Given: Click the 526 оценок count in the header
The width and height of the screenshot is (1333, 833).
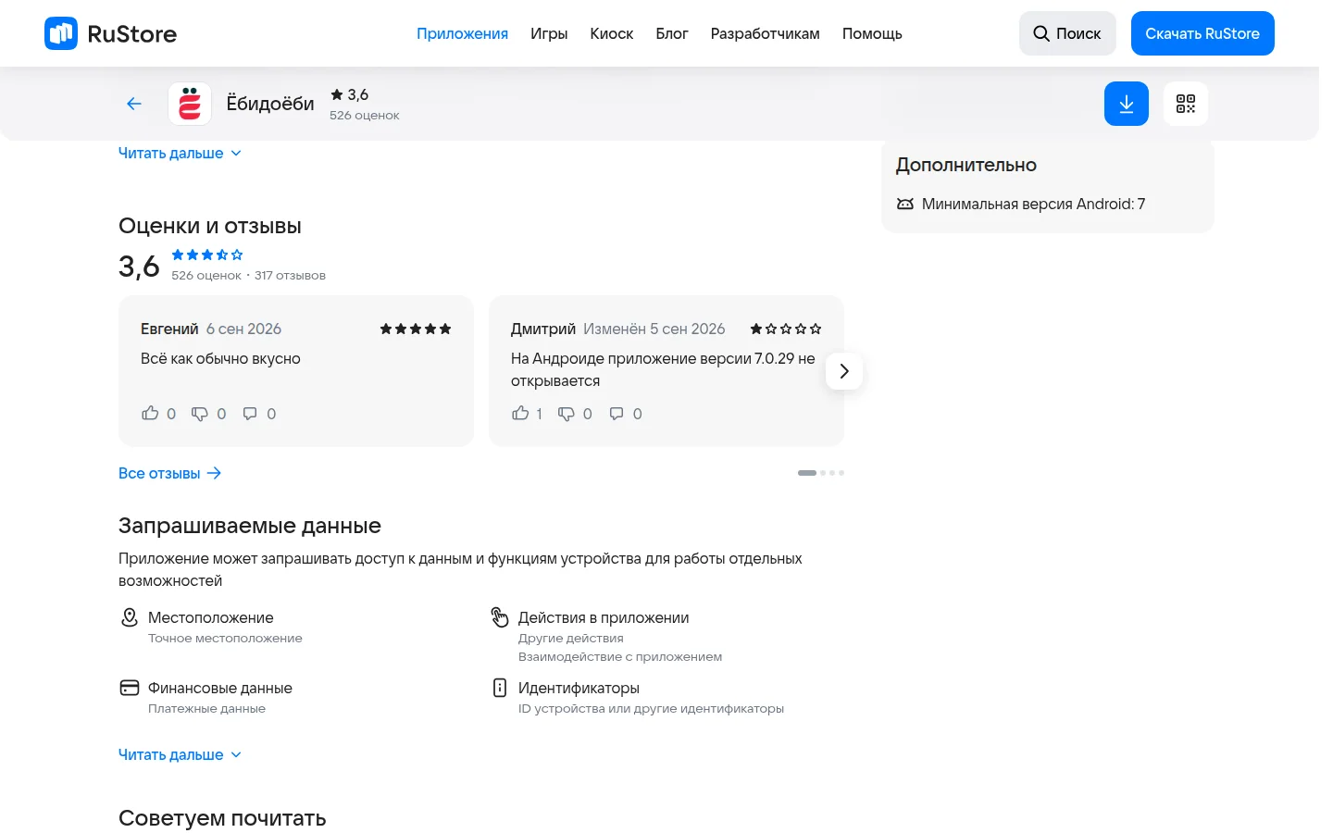Looking at the screenshot, I should pos(365,116).
